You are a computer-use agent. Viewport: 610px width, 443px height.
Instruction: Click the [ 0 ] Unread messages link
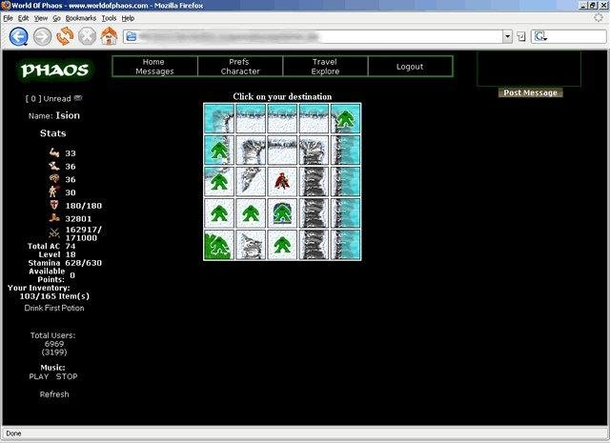[49, 98]
